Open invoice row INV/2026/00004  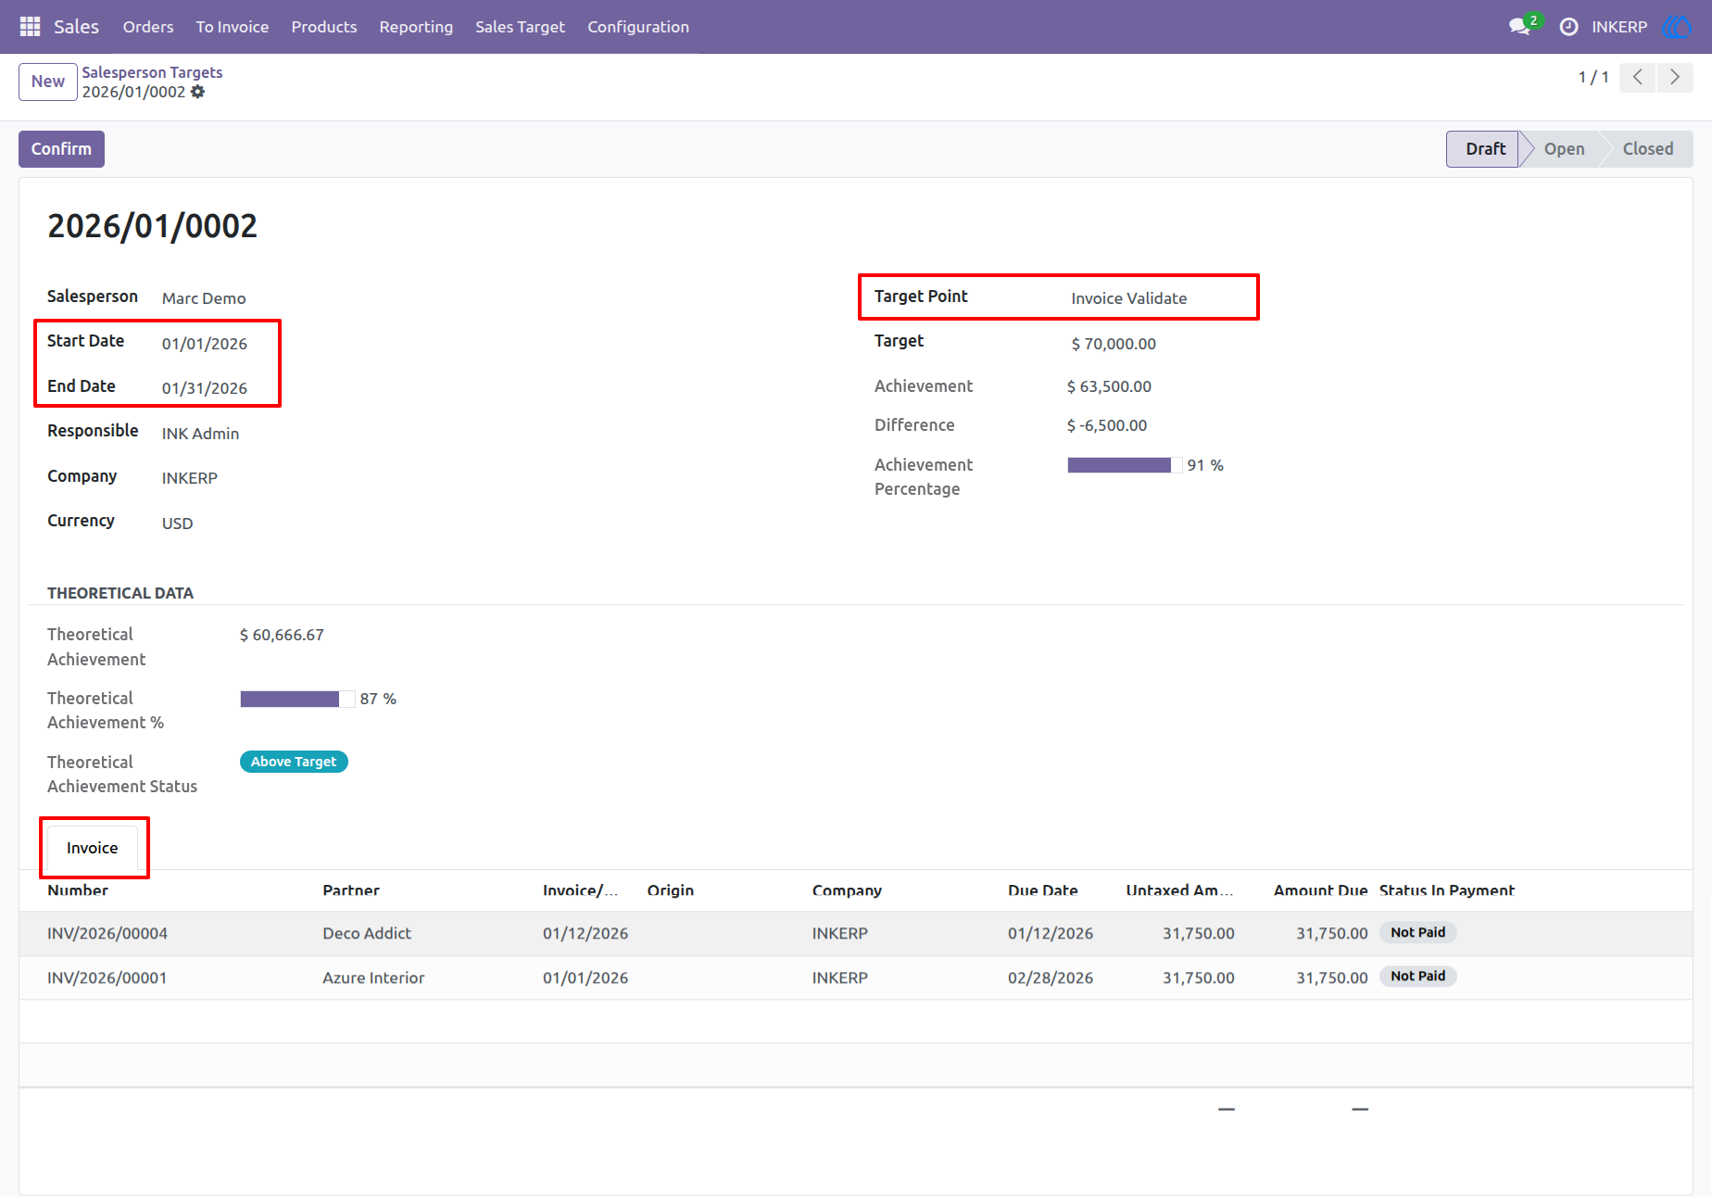pos(855,933)
